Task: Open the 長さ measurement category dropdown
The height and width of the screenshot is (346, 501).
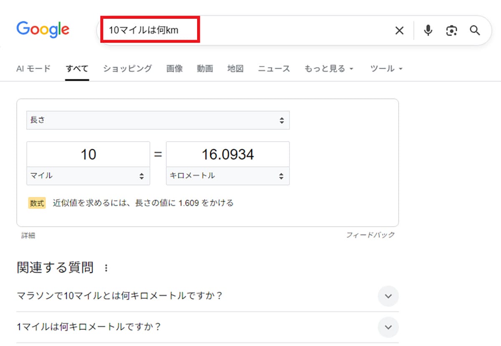Action: tap(157, 120)
